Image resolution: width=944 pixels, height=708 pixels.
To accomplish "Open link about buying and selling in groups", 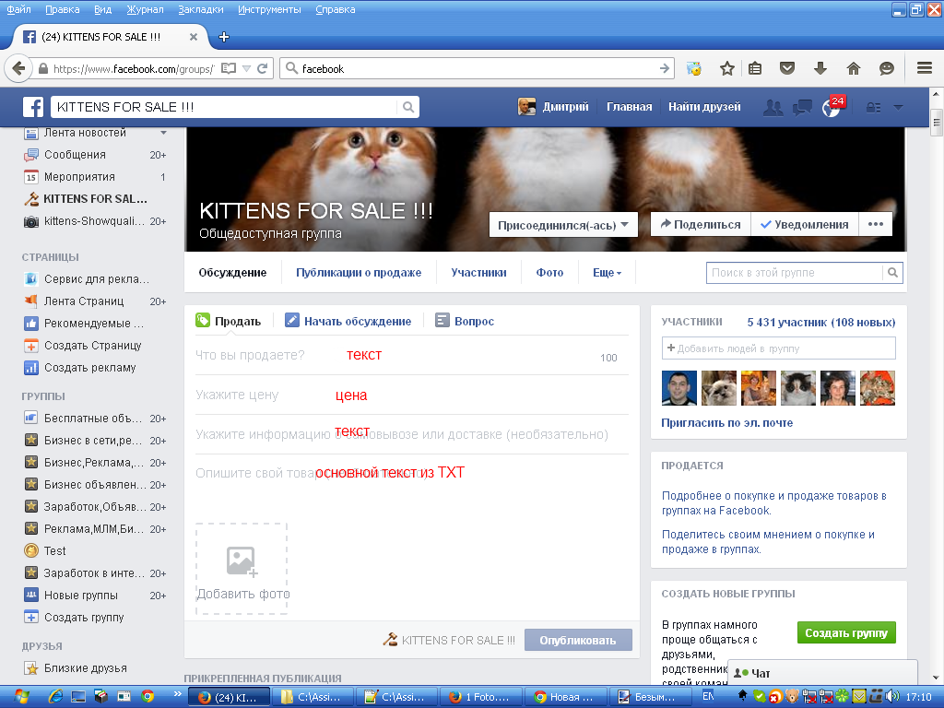I will click(x=773, y=503).
